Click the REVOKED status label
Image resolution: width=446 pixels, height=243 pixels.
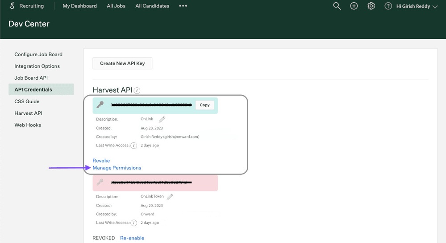click(104, 238)
